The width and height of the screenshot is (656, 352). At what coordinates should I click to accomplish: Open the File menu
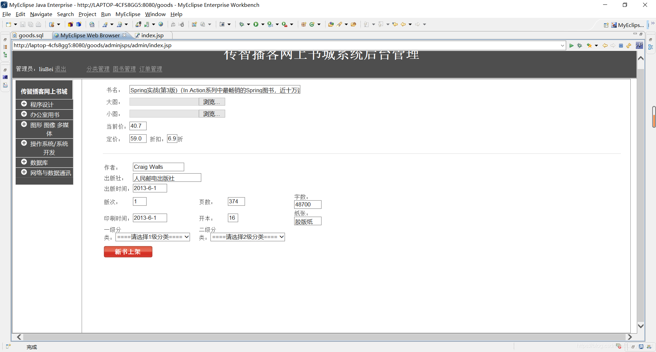(6, 14)
